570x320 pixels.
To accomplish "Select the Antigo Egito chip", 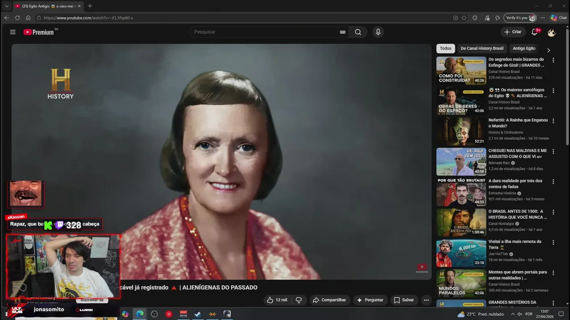I will (524, 48).
